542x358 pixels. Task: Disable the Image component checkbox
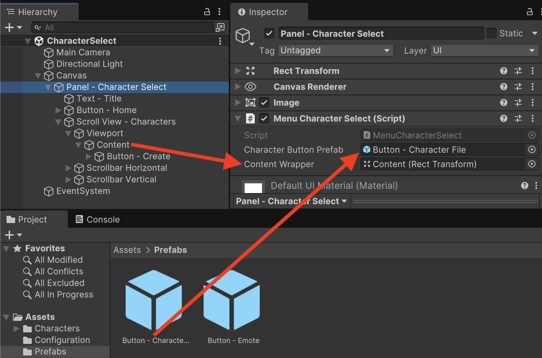tap(264, 102)
